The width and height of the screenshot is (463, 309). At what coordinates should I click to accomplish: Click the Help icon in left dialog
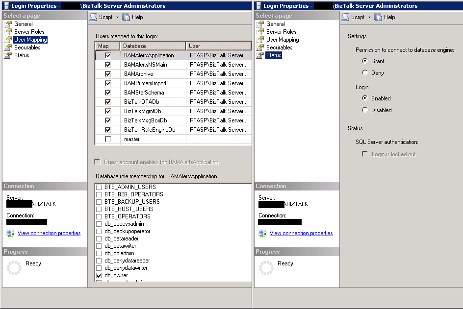point(127,17)
